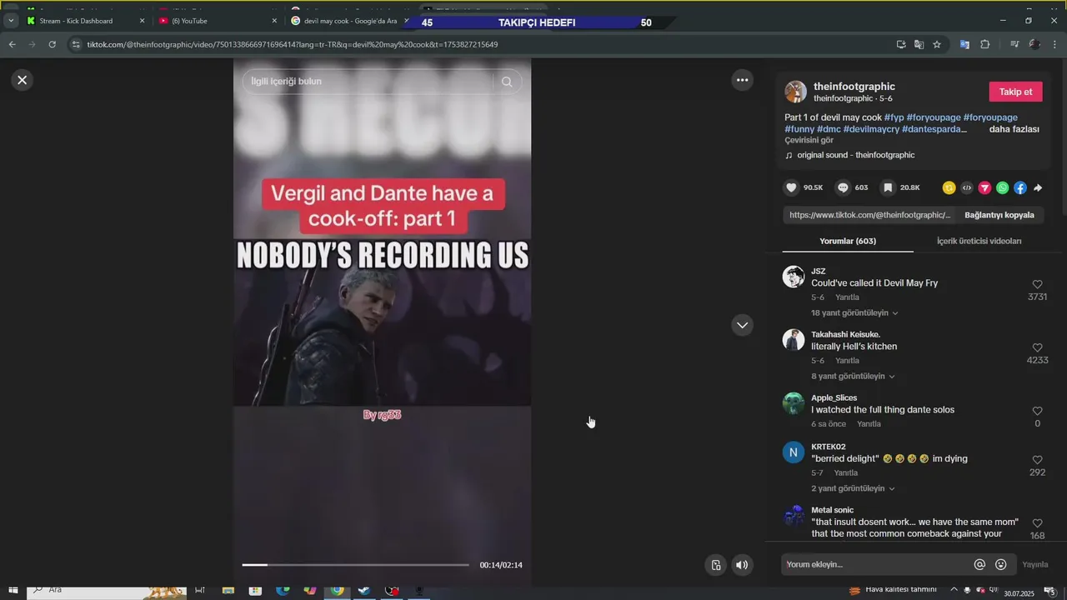Open Chrome from the taskbar

point(337,591)
